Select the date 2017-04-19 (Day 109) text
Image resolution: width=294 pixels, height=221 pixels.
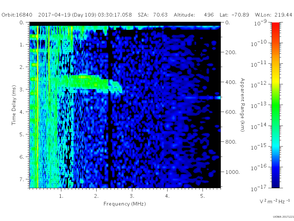coord(67,15)
